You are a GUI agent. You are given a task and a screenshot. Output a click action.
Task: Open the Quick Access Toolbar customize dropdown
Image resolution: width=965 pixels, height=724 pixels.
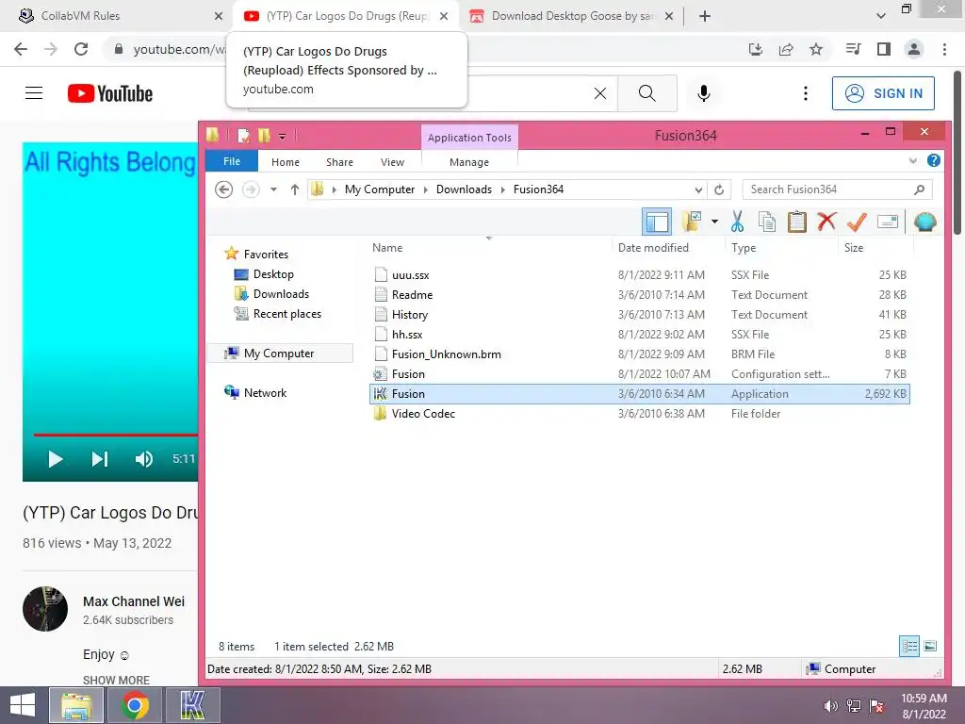click(282, 136)
